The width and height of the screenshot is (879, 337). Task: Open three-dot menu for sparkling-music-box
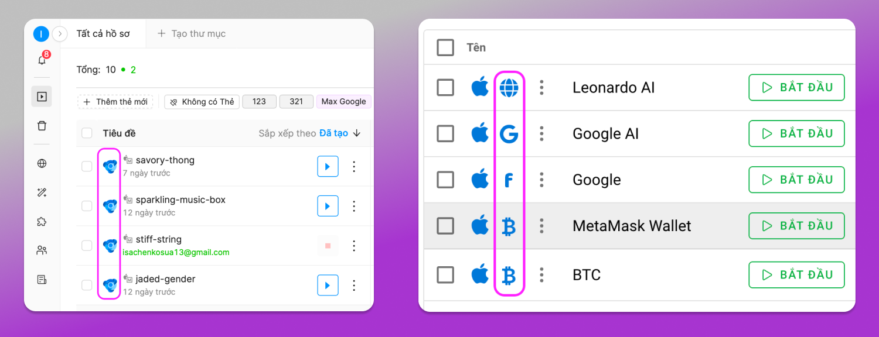tap(354, 206)
